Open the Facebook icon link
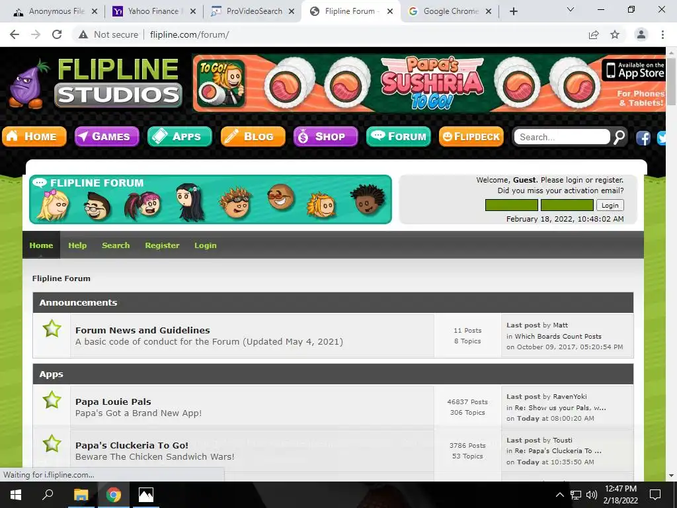 click(643, 138)
